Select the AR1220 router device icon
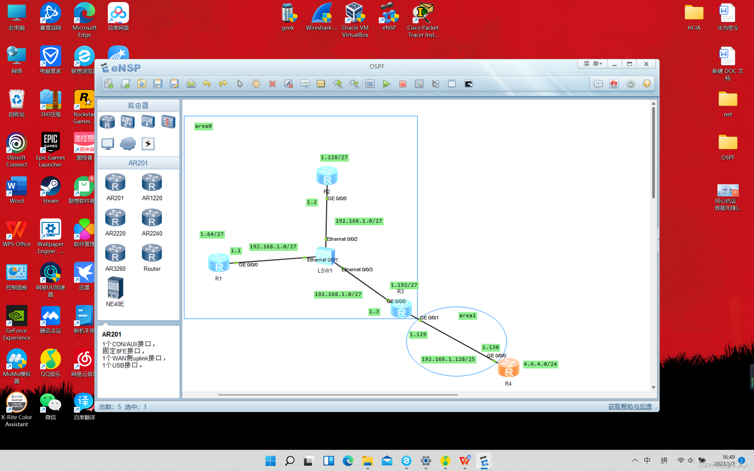Image resolution: width=754 pixels, height=471 pixels. click(151, 185)
